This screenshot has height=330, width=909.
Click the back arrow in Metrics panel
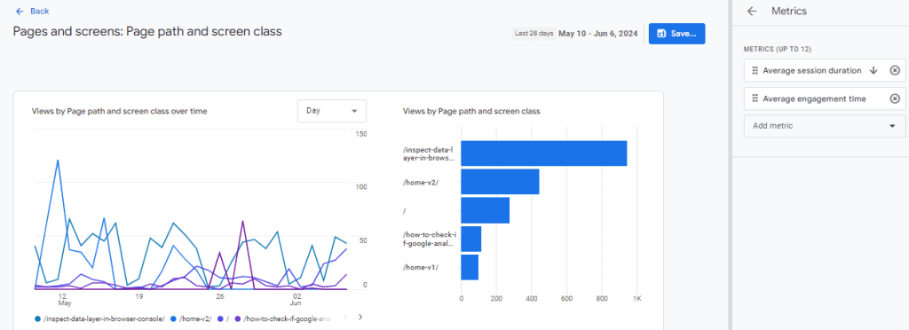point(752,11)
